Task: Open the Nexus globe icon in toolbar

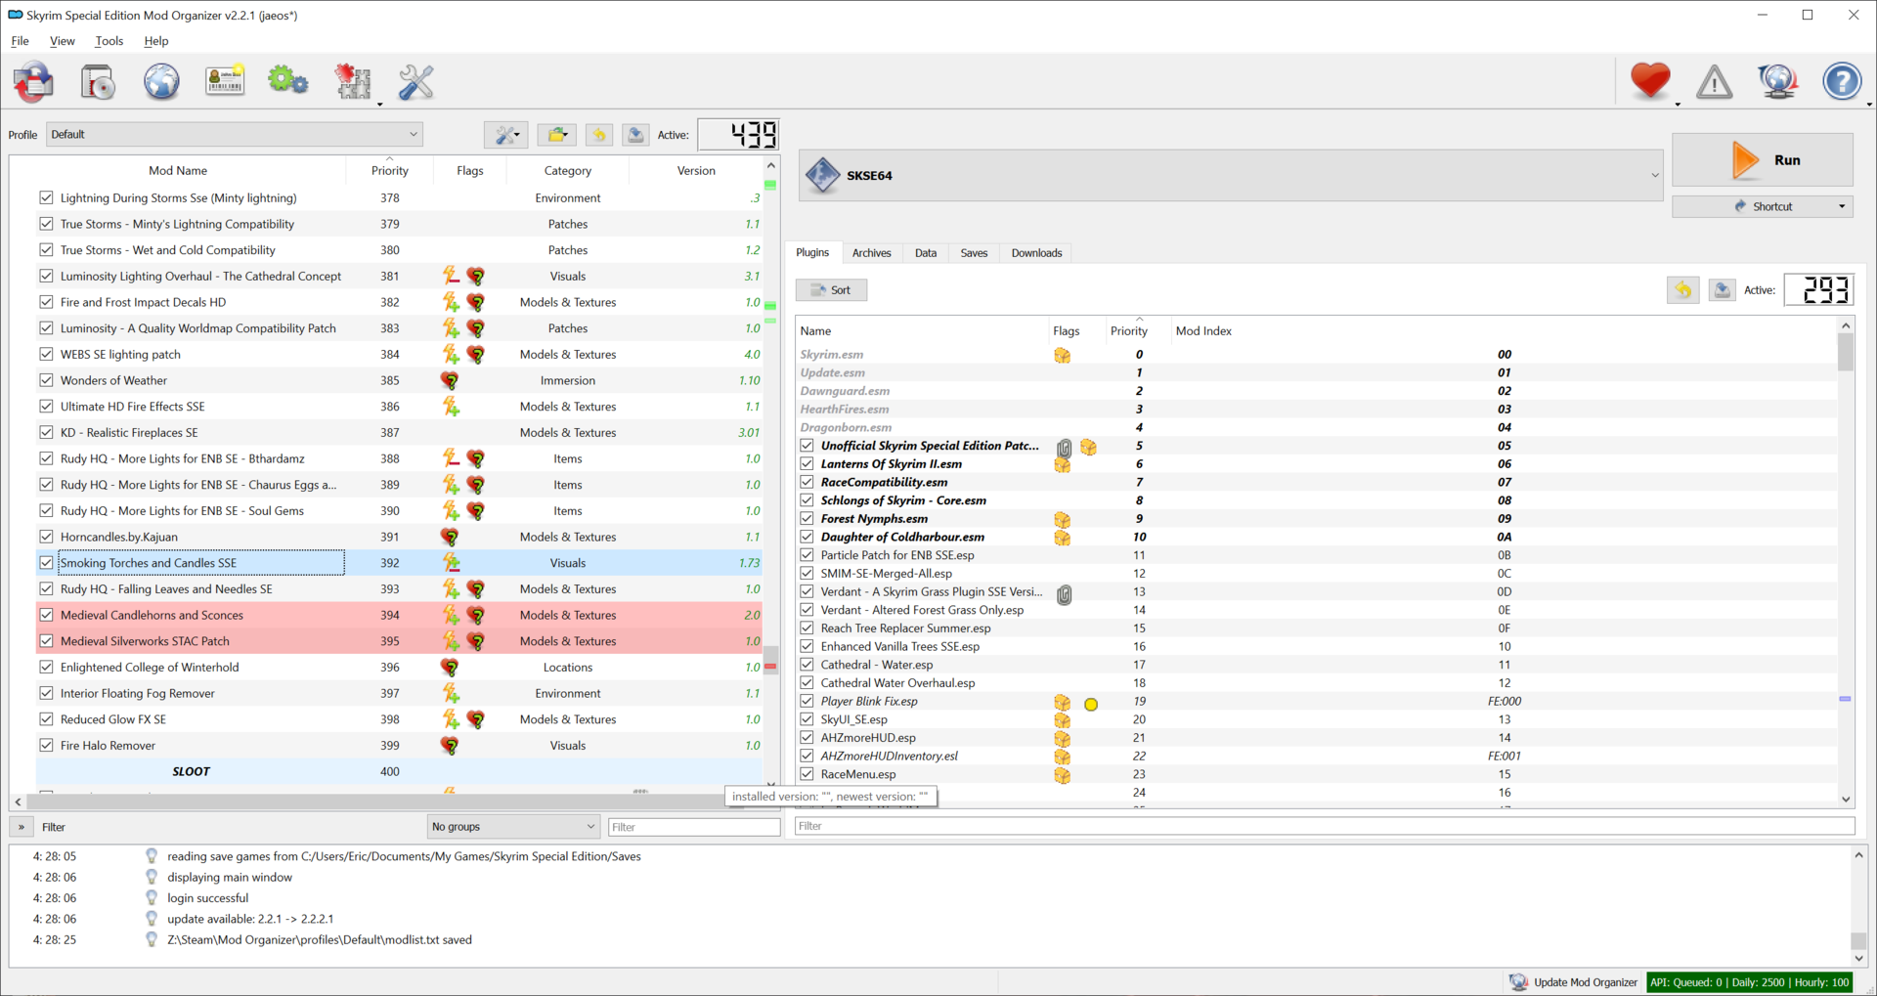Action: click(161, 82)
